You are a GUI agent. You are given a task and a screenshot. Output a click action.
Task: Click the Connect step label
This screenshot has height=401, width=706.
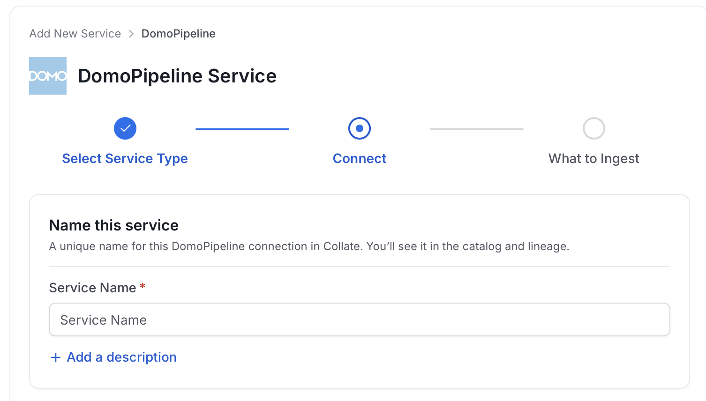(x=360, y=158)
